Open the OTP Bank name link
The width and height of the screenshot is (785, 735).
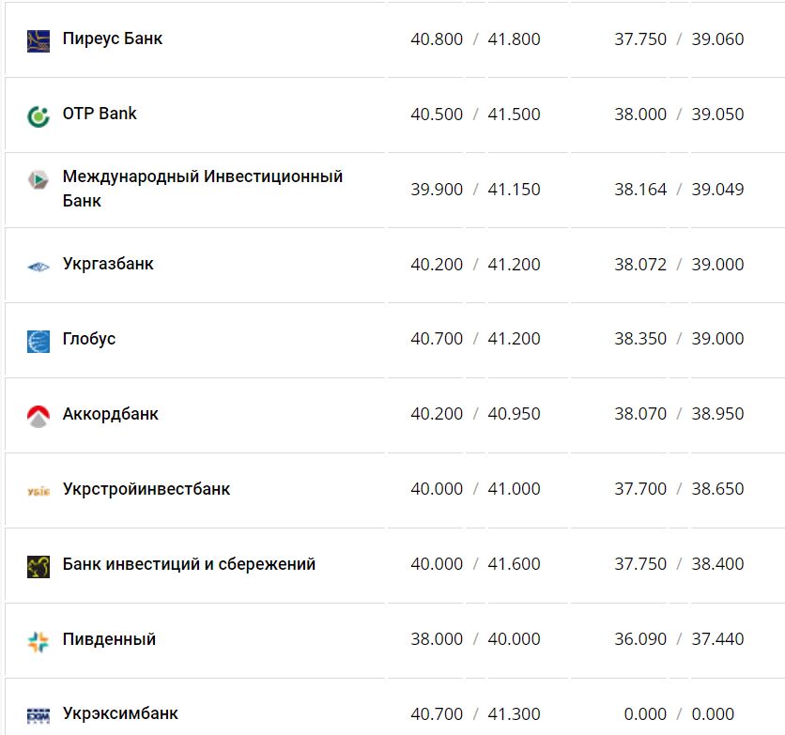tap(100, 114)
